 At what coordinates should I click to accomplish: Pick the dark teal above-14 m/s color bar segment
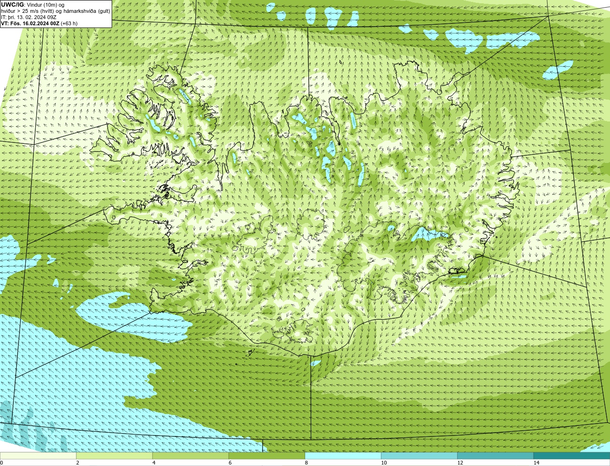click(572, 456)
